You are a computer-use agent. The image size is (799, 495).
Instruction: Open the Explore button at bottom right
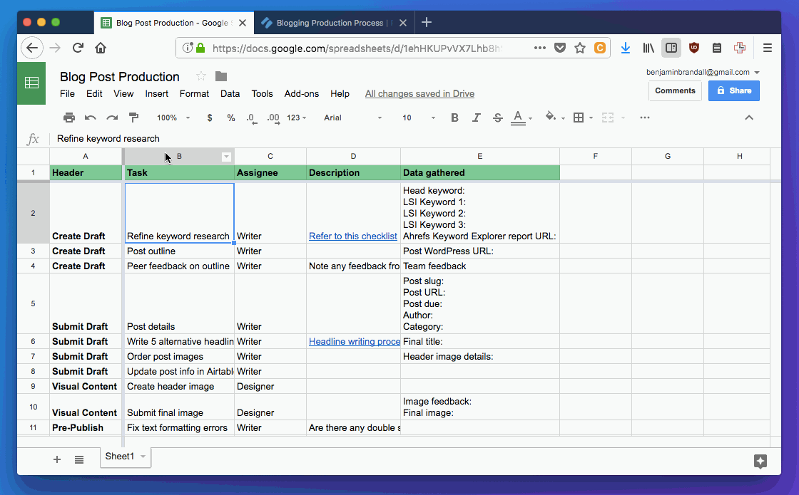[760, 461]
